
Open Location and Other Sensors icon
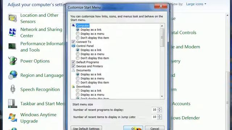coord(12,18)
